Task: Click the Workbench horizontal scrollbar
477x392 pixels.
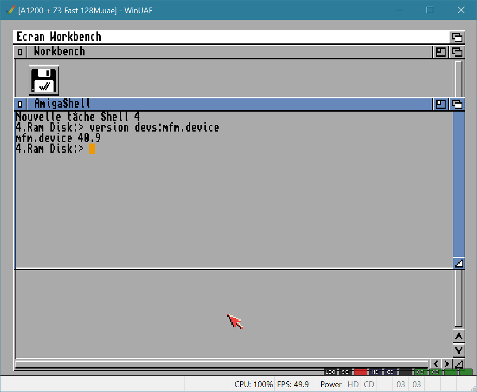Action: (222, 364)
